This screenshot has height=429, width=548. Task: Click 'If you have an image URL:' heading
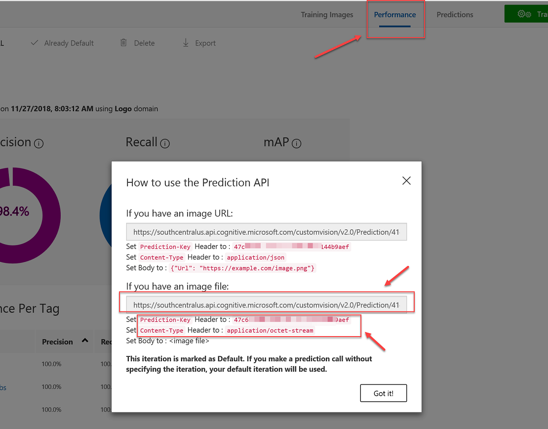(179, 214)
